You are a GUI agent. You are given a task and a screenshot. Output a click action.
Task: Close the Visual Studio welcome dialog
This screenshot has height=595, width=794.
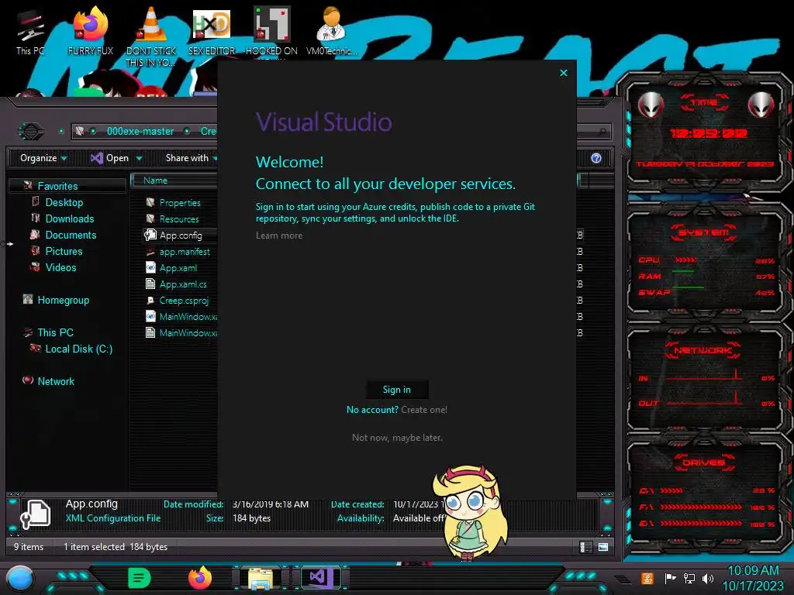564,73
